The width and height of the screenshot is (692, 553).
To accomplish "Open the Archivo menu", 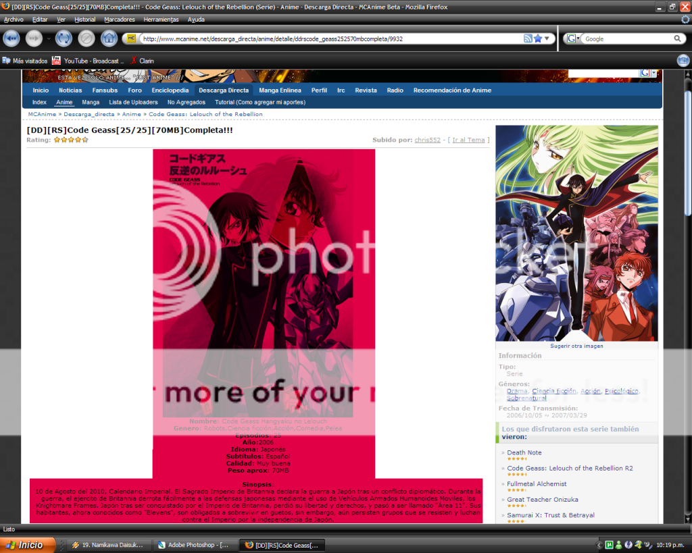I will pyautogui.click(x=14, y=20).
